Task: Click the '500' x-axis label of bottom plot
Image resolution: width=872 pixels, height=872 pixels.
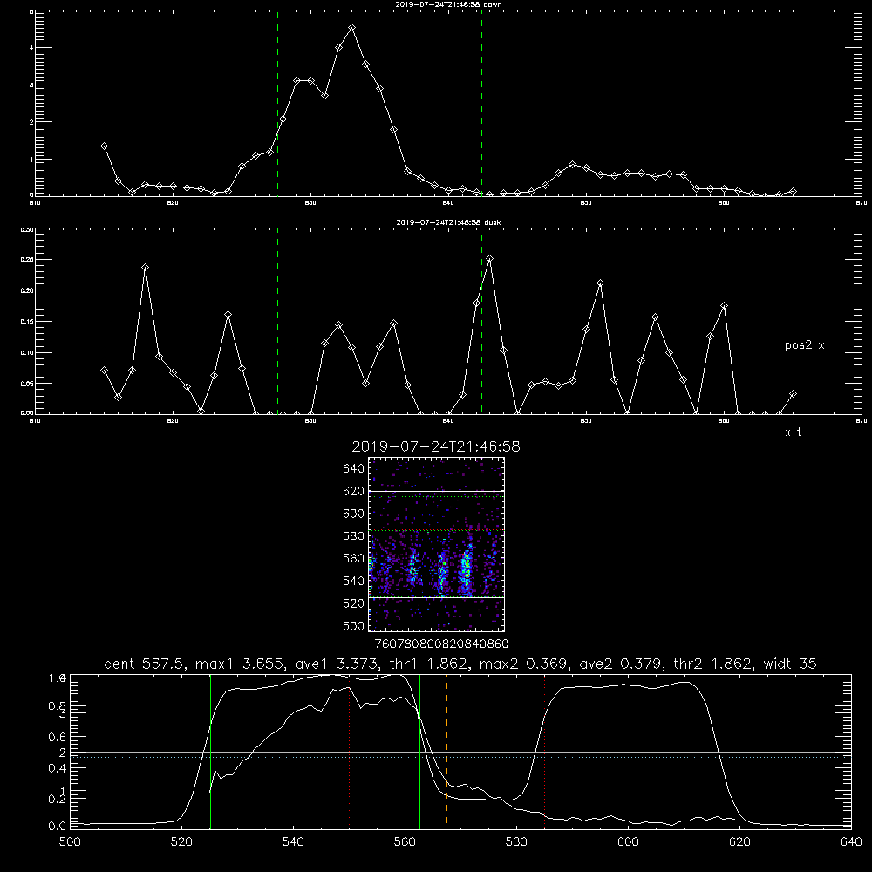Action: 70,842
